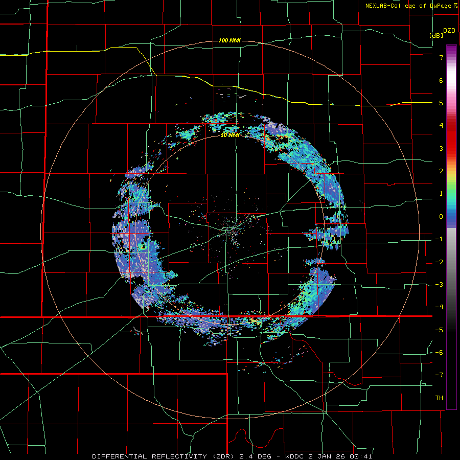Click the positive 5 scale label
This screenshot has width=460, height=460.
click(x=441, y=103)
